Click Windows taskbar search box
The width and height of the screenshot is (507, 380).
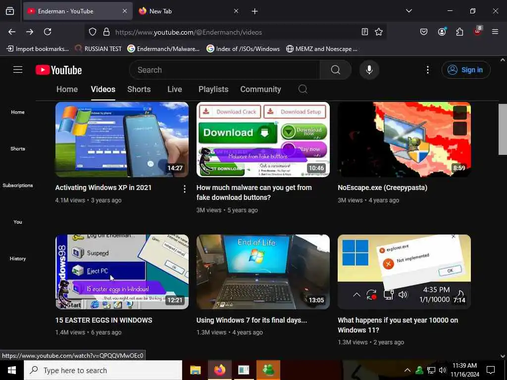pos(103,370)
